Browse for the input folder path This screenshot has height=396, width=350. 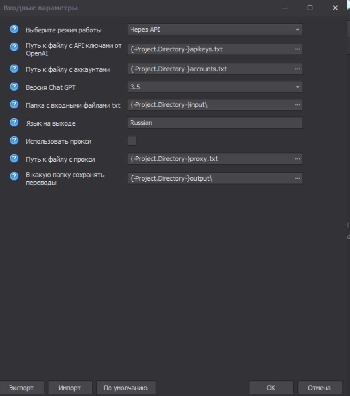[x=297, y=105]
